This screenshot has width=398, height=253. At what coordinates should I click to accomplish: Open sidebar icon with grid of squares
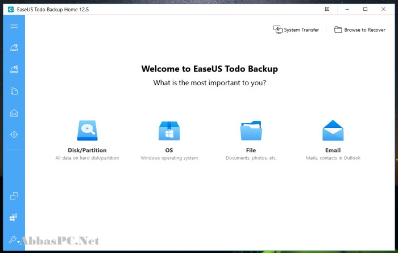click(x=14, y=217)
